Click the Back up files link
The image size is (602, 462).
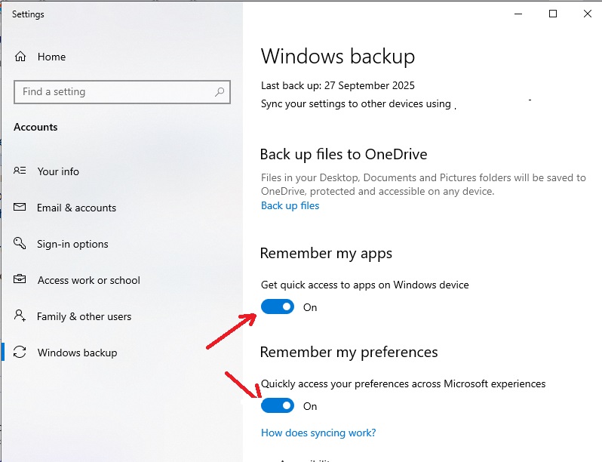click(x=290, y=205)
